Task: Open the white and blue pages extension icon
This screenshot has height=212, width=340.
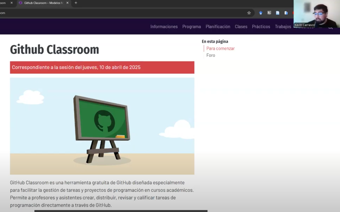Action: coord(286,13)
